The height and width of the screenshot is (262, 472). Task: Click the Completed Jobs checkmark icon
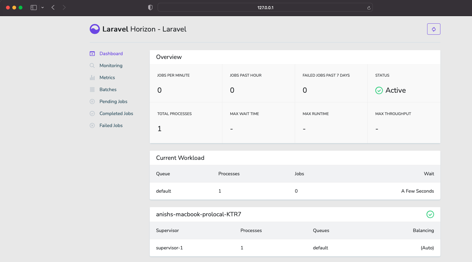pyautogui.click(x=92, y=114)
